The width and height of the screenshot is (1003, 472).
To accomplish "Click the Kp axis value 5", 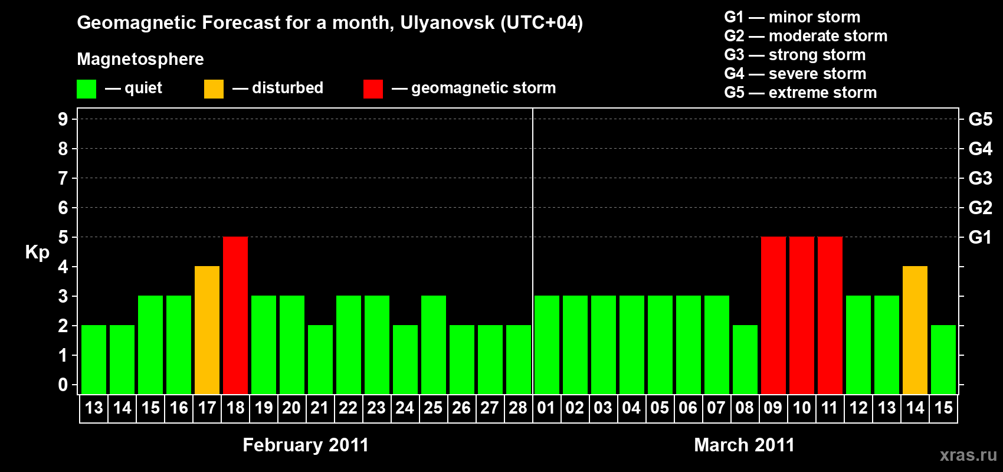I will (63, 237).
